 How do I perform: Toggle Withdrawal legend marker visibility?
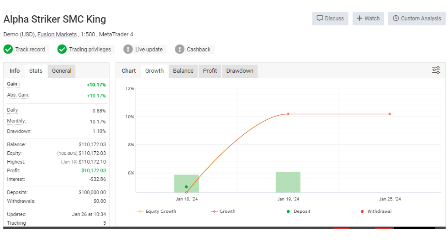point(376,211)
